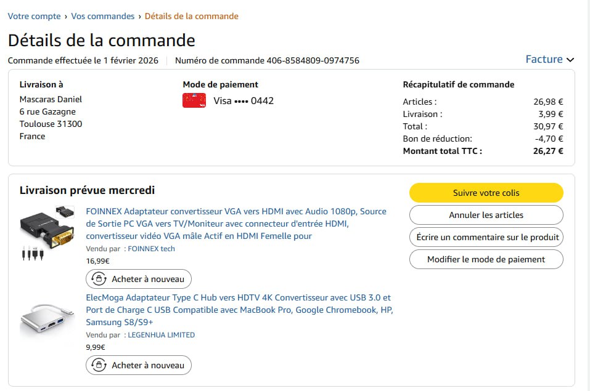Go to Votre compte breadcrumb
The width and height of the screenshot is (590, 391).
pos(34,16)
